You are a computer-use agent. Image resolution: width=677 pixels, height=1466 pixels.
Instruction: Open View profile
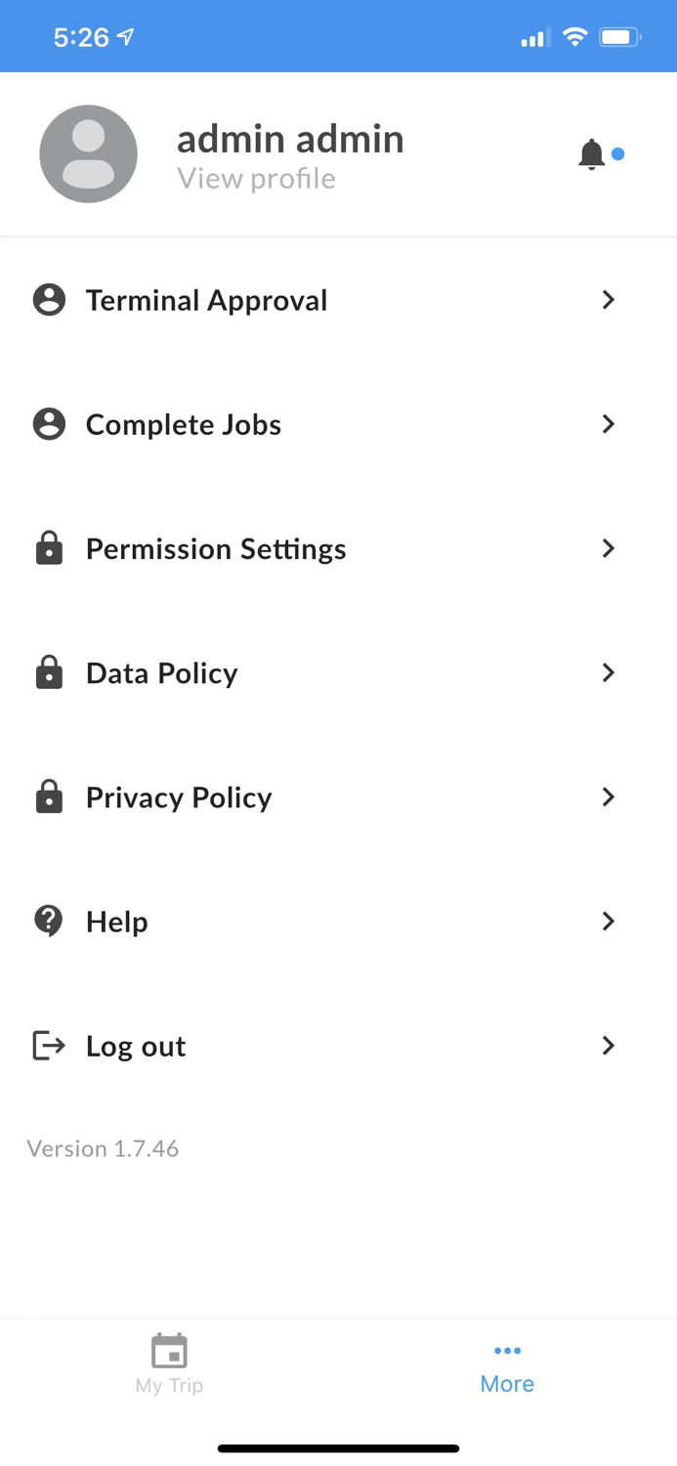257,178
